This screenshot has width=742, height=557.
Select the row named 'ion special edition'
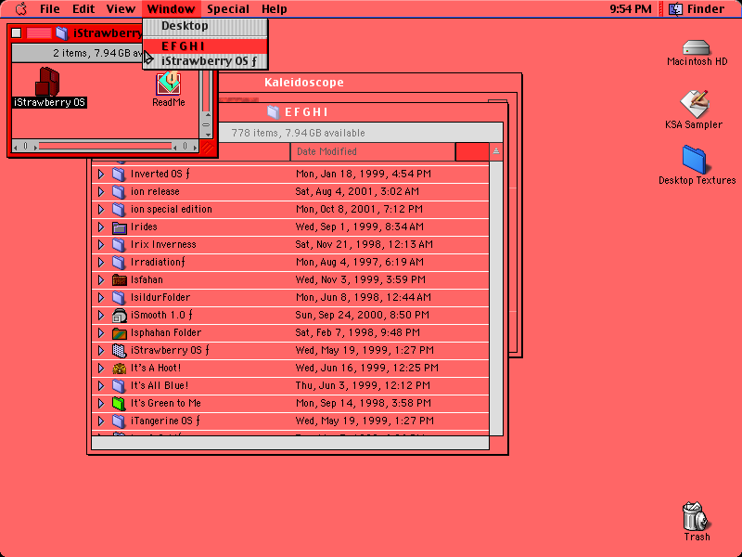(x=290, y=209)
